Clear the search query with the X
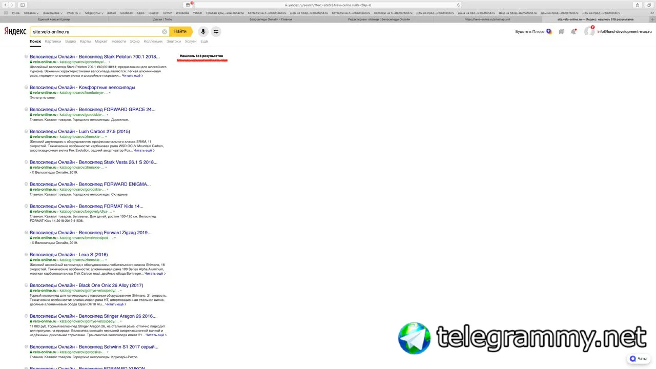 165,32
